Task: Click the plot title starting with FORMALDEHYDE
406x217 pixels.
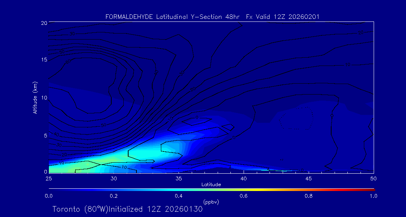Action: (x=212, y=17)
